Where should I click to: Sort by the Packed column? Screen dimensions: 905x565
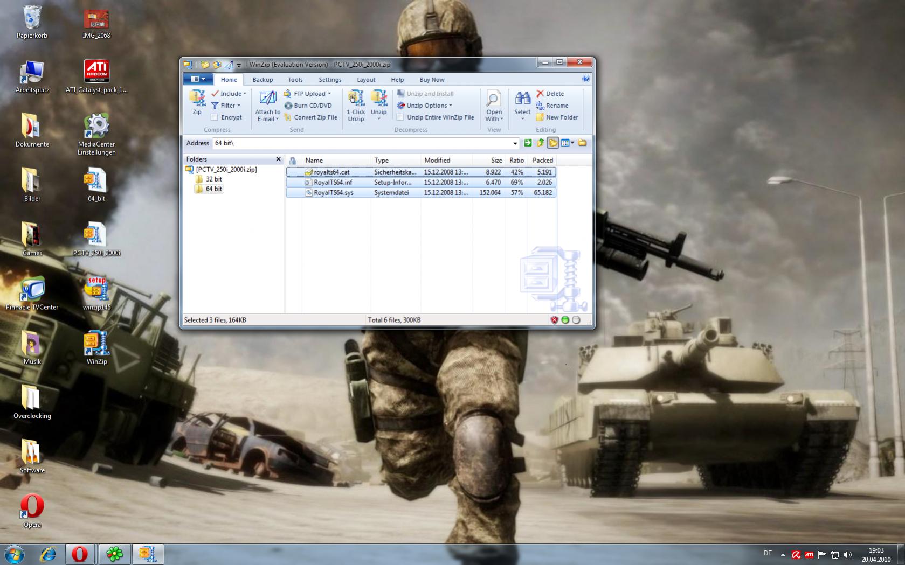tap(542, 161)
